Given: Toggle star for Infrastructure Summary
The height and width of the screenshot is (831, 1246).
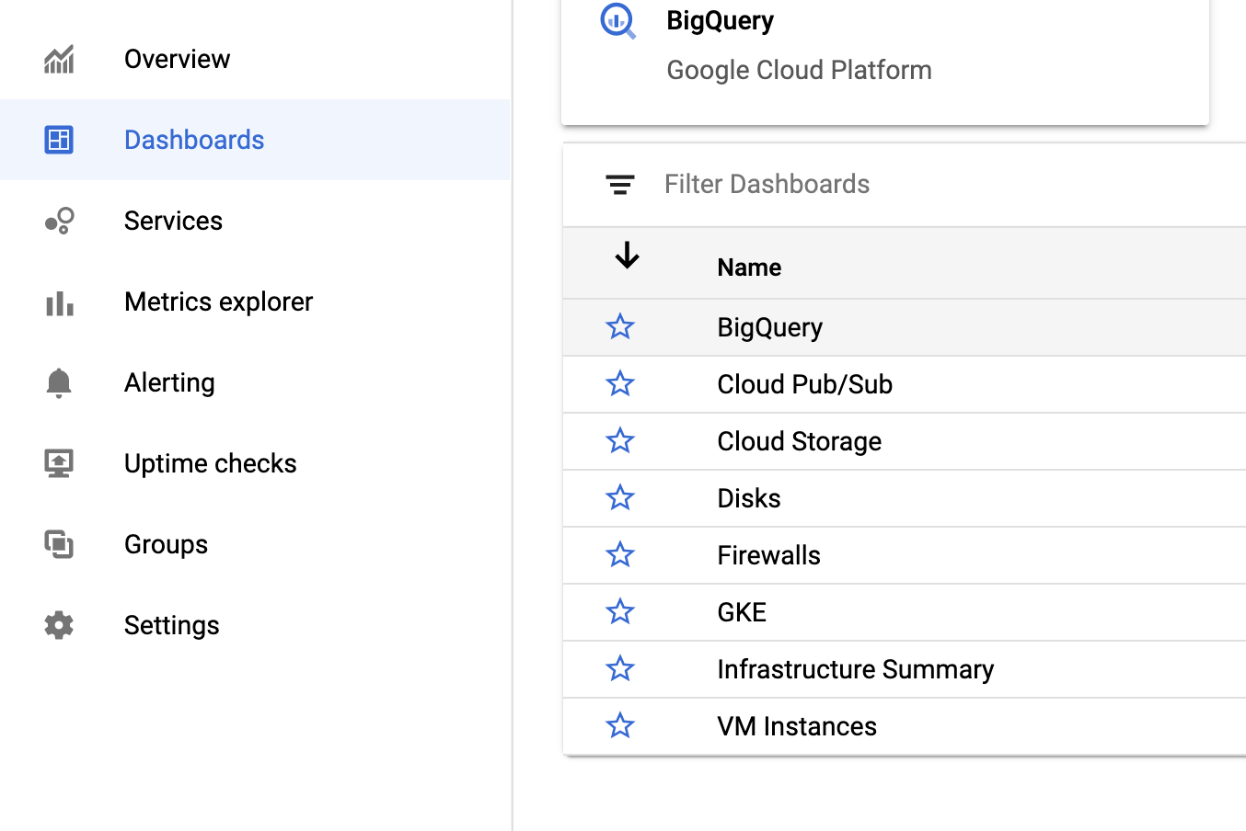Looking at the screenshot, I should tap(620, 668).
